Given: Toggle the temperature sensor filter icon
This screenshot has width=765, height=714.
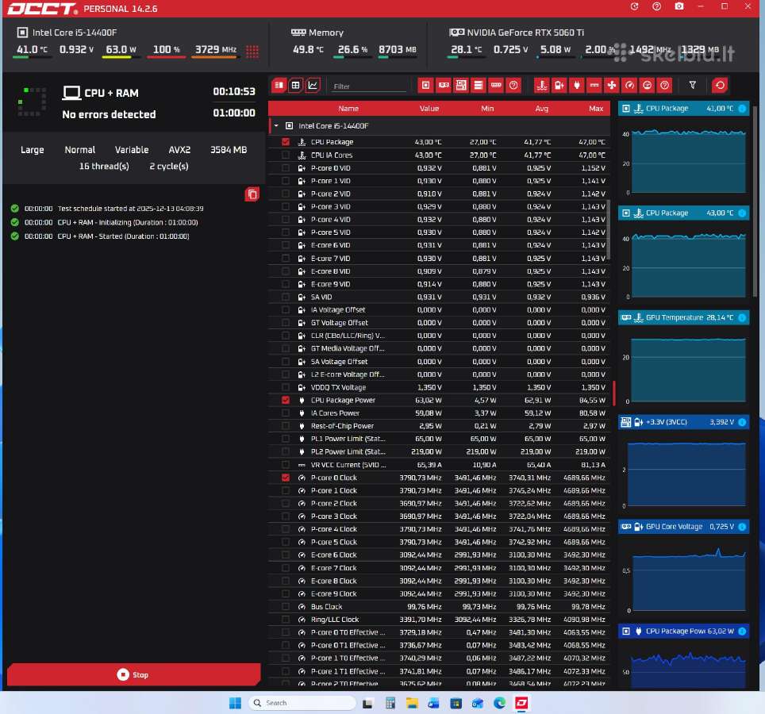Looking at the screenshot, I should click(x=541, y=86).
